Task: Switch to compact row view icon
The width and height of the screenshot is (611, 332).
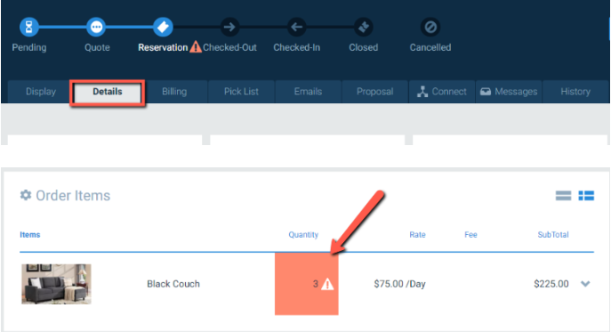Action: tap(563, 196)
